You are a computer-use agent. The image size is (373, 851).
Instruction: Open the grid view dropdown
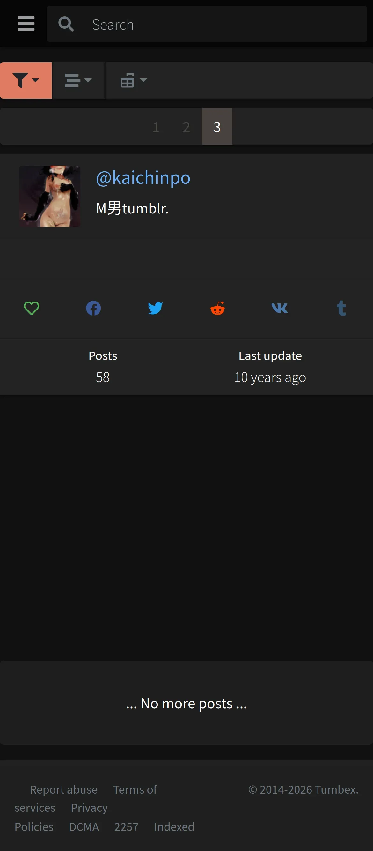134,80
